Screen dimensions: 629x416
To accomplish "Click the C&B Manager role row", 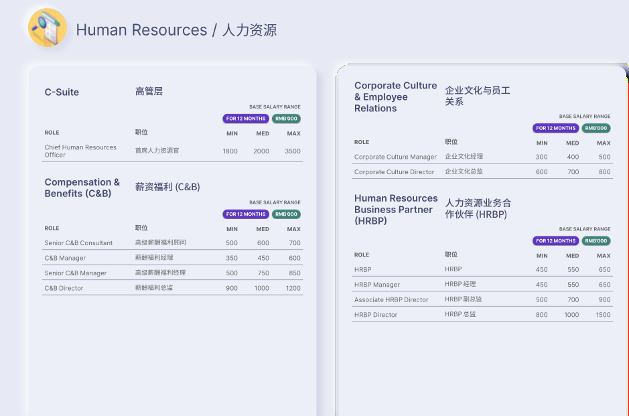I will click(x=173, y=258).
